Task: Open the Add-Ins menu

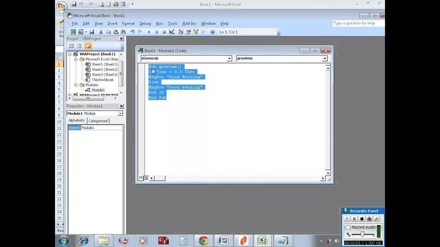Action: [x=189, y=23]
